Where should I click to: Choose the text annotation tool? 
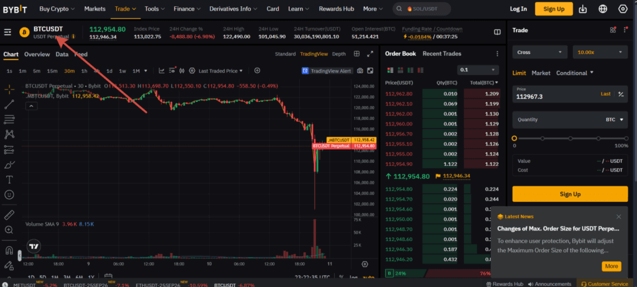[9, 180]
